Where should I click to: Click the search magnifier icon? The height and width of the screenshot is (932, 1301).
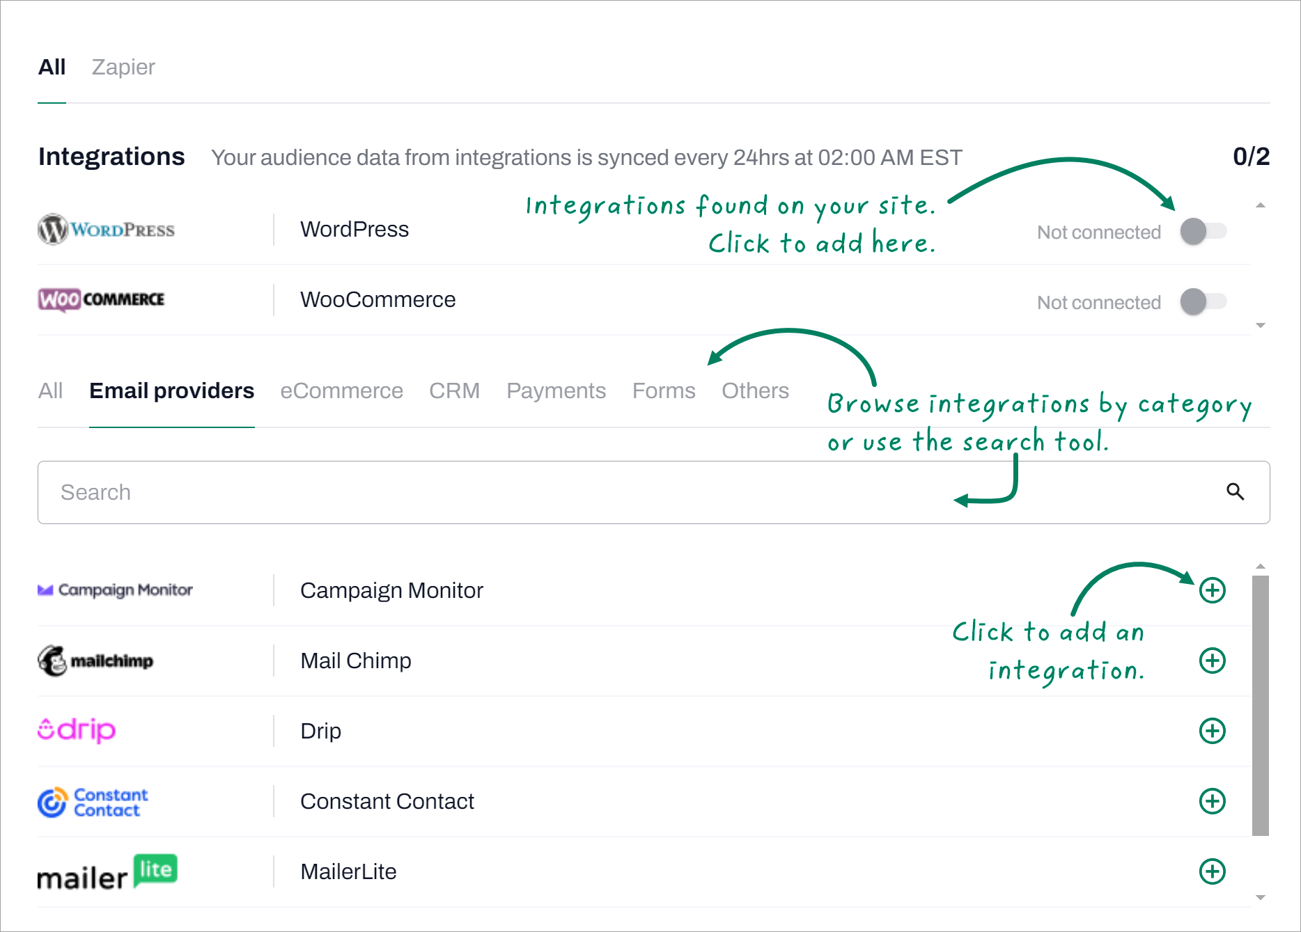coord(1235,492)
